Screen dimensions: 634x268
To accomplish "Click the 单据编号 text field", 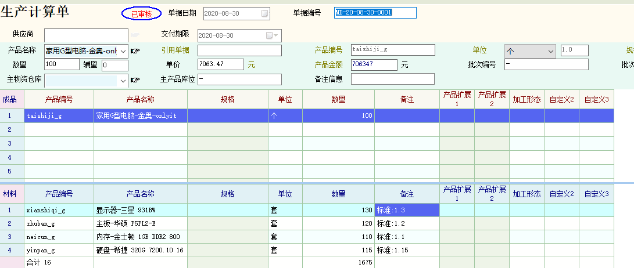I will click(x=375, y=13).
